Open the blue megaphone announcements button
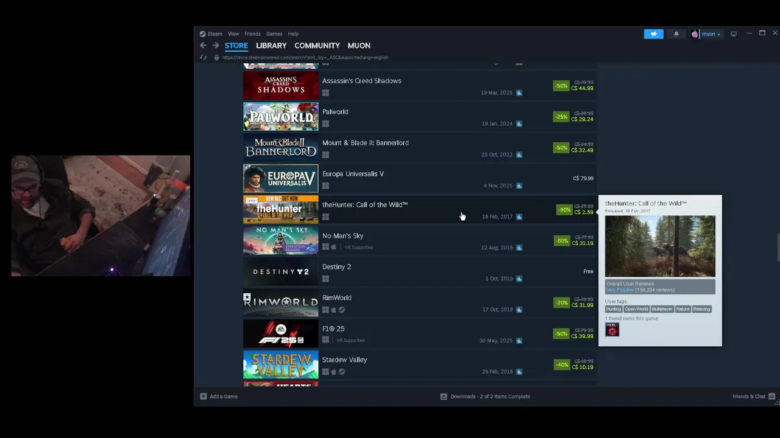 pyautogui.click(x=653, y=34)
